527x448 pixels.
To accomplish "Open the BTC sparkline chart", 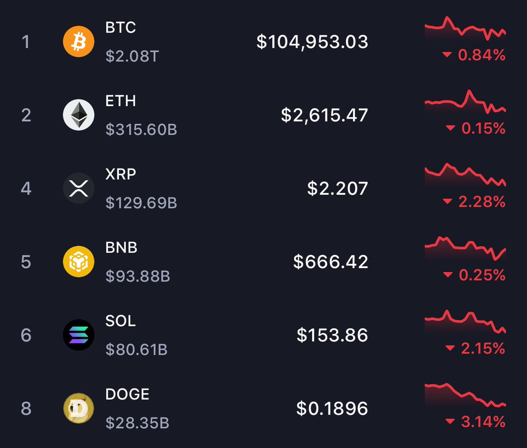I will pos(466,29).
